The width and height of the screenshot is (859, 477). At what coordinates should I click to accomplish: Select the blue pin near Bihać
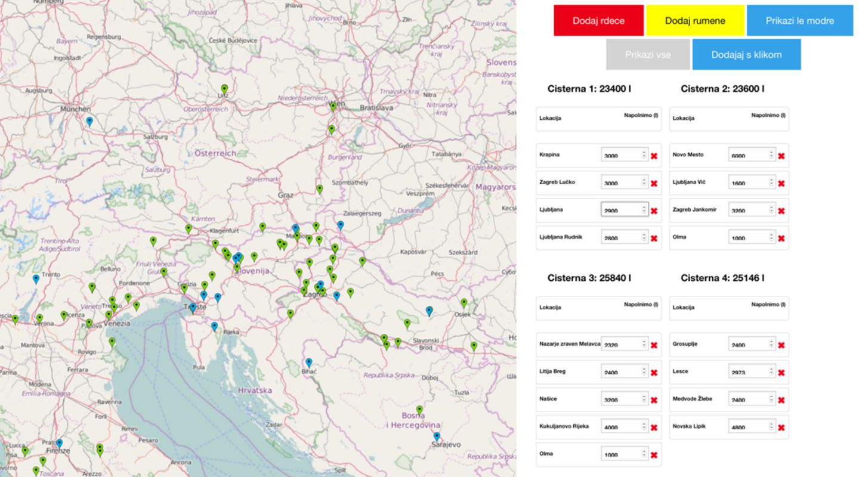pos(308,362)
